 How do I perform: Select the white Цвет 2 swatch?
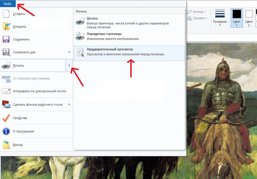click(x=249, y=14)
